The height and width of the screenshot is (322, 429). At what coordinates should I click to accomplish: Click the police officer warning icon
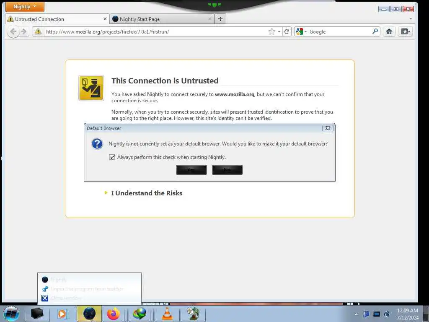(x=91, y=88)
